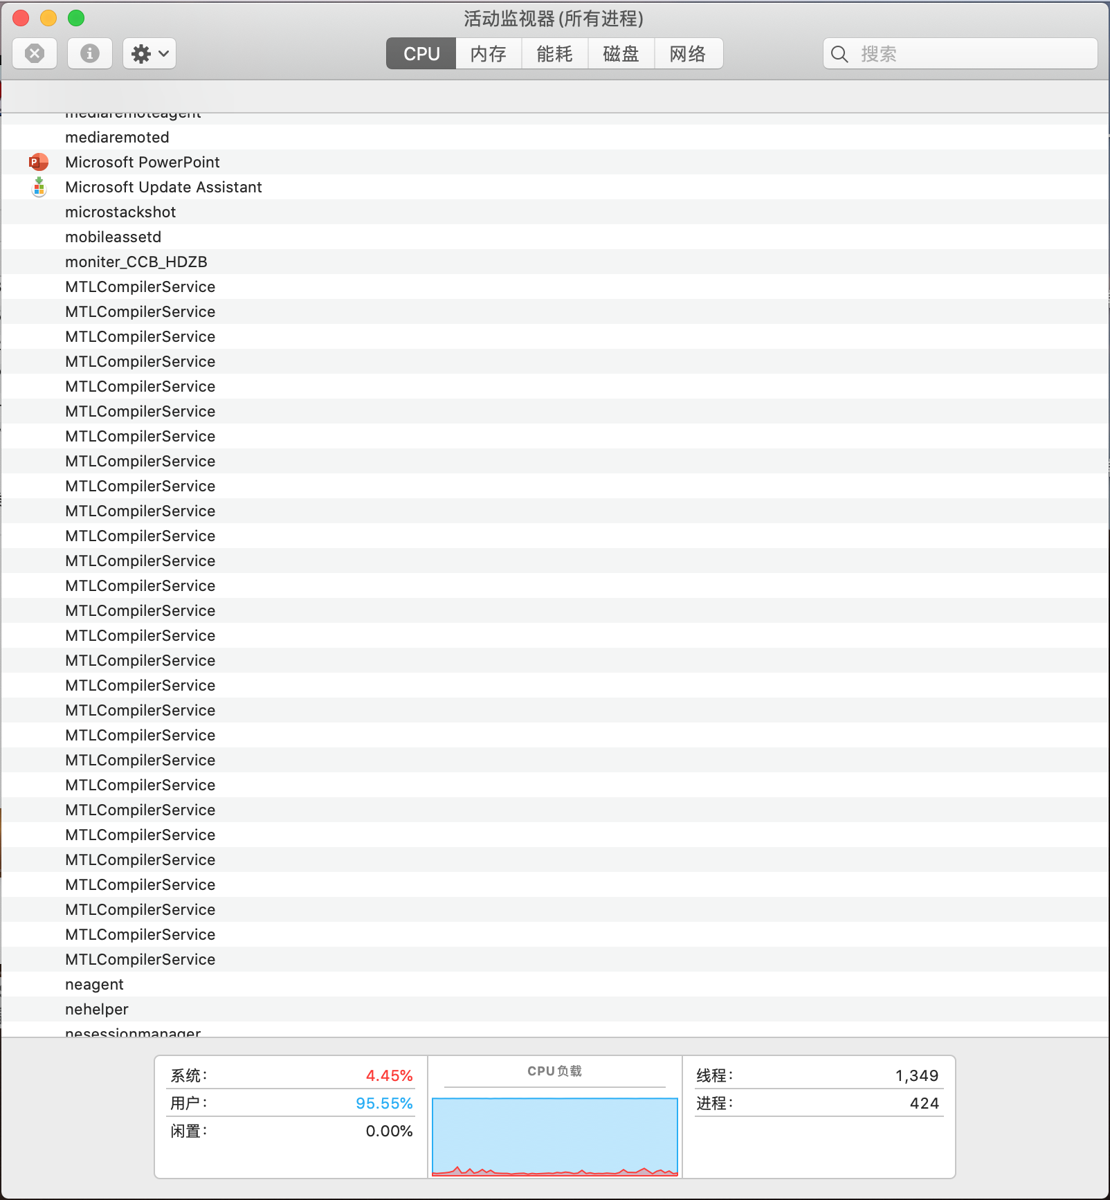The height and width of the screenshot is (1200, 1110).
Task: Open the gear actions dropdown menu
Action: [x=149, y=54]
